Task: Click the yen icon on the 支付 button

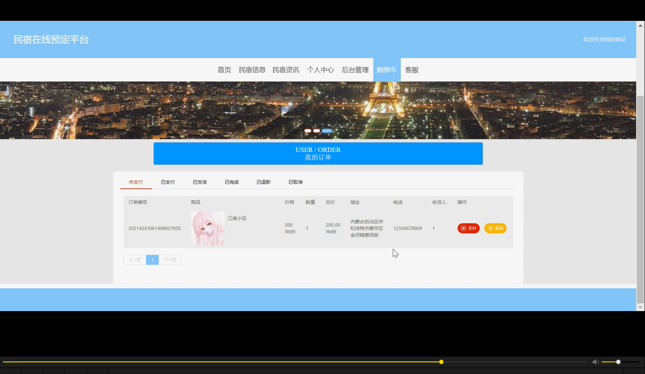Action: 463,228
